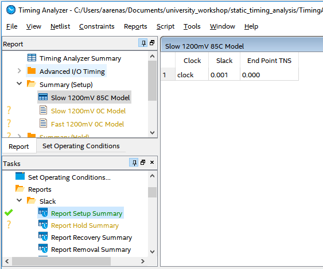This screenshot has width=323, height=269.
Task: Run the Report Hold Summary task
Action: [85, 226]
